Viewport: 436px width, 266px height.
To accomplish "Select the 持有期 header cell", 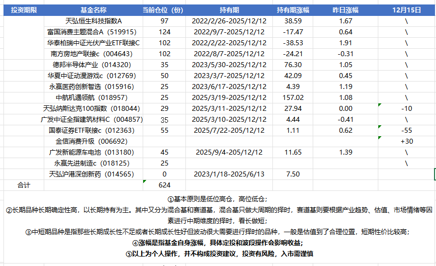I will pyautogui.click(x=229, y=10).
